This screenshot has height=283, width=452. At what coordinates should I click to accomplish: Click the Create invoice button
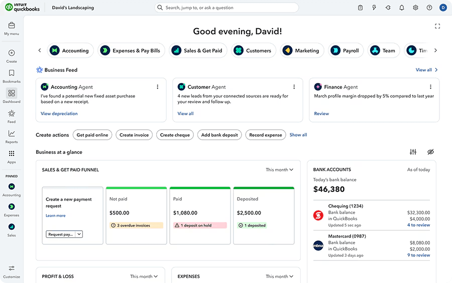click(134, 135)
